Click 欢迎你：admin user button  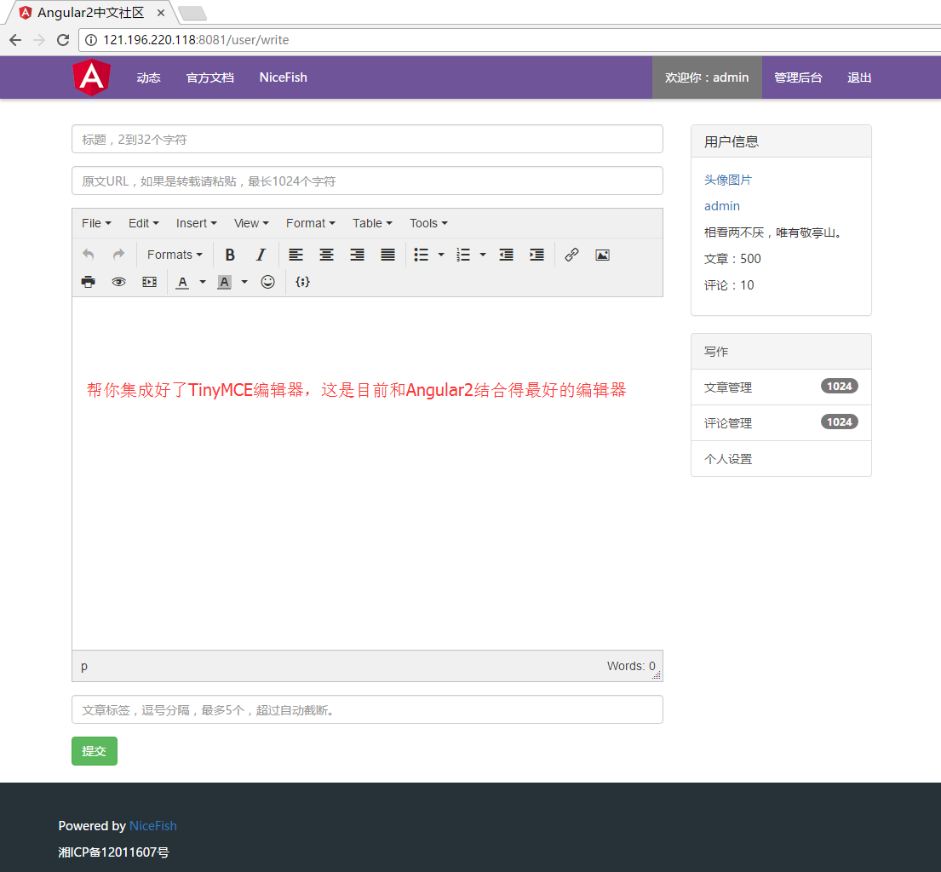click(x=707, y=77)
